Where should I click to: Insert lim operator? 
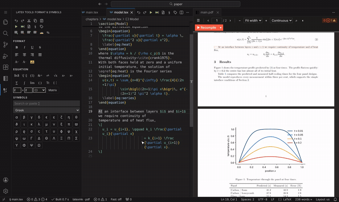coord(32,83)
